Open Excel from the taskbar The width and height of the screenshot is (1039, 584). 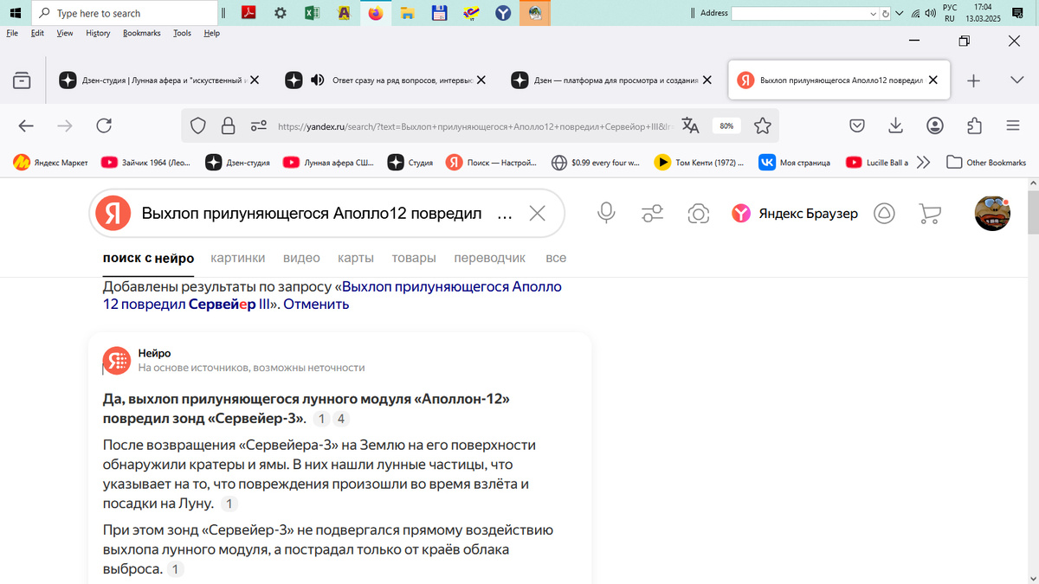pos(312,13)
